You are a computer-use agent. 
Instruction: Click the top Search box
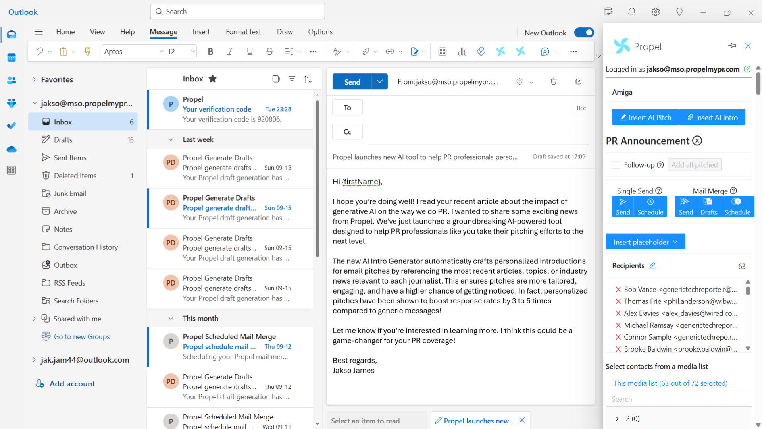click(237, 12)
